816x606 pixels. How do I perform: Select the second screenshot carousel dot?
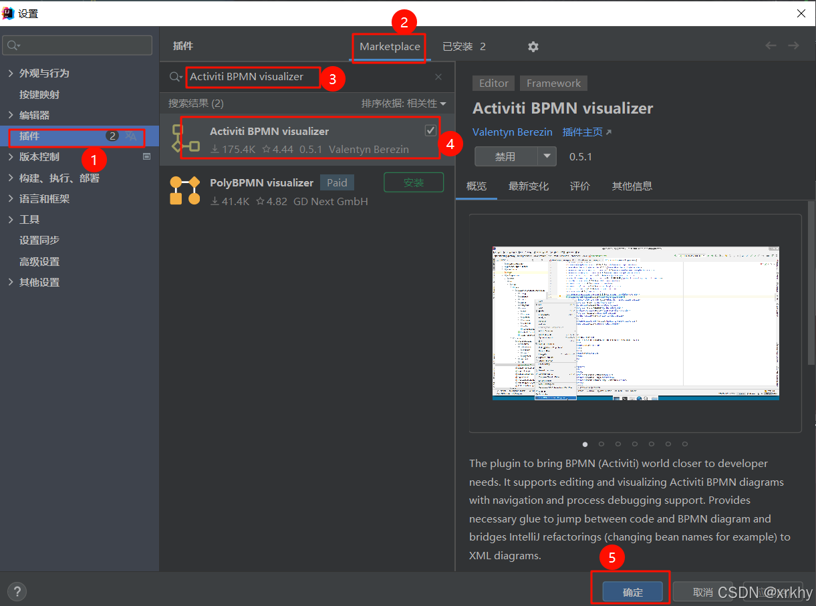pos(601,444)
